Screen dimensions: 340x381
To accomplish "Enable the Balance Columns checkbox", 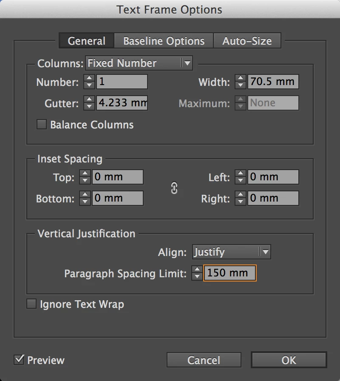I will click(42, 125).
